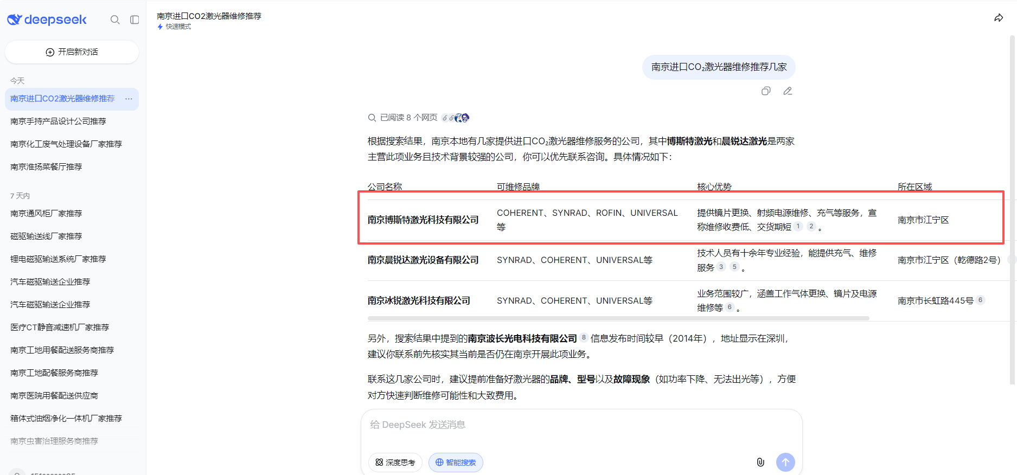
Task: Click the cell 南京博斯特激光科技有限公司
Action: pyautogui.click(x=423, y=220)
